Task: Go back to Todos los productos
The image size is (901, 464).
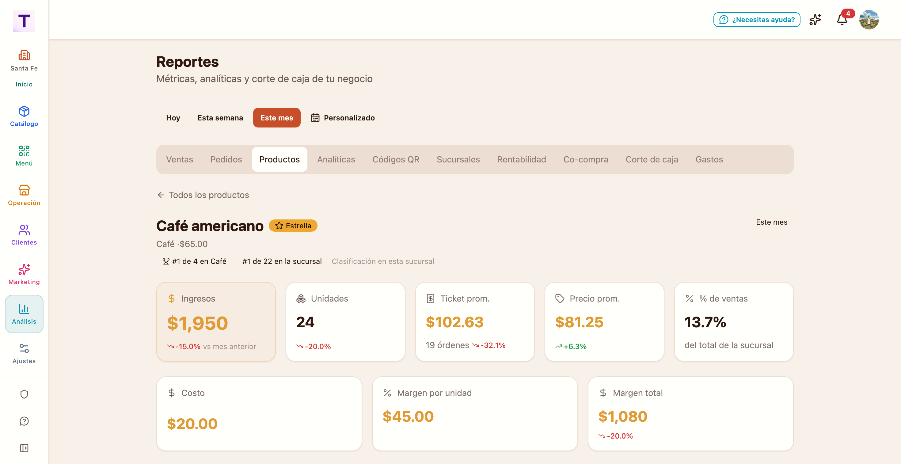Action: click(203, 195)
